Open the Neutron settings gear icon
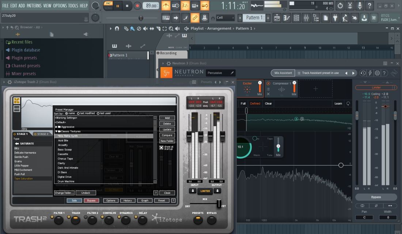This screenshot has width=402, height=234. (377, 73)
